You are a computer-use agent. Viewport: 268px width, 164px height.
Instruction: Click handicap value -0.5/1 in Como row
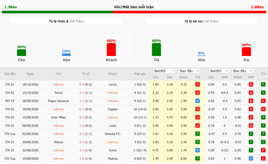click(x=225, y=150)
